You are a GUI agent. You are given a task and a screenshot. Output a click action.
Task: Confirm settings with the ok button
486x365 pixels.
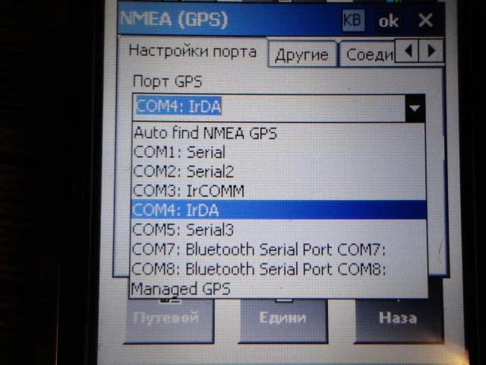pos(388,21)
